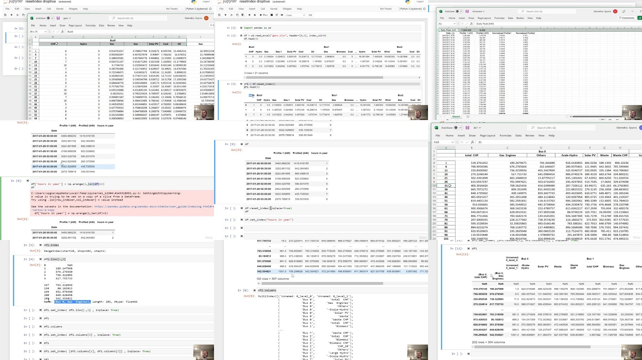Toggle AutoSave switch in ds1 Excel window
Viewport: 642px width, 360px height.
458,127
